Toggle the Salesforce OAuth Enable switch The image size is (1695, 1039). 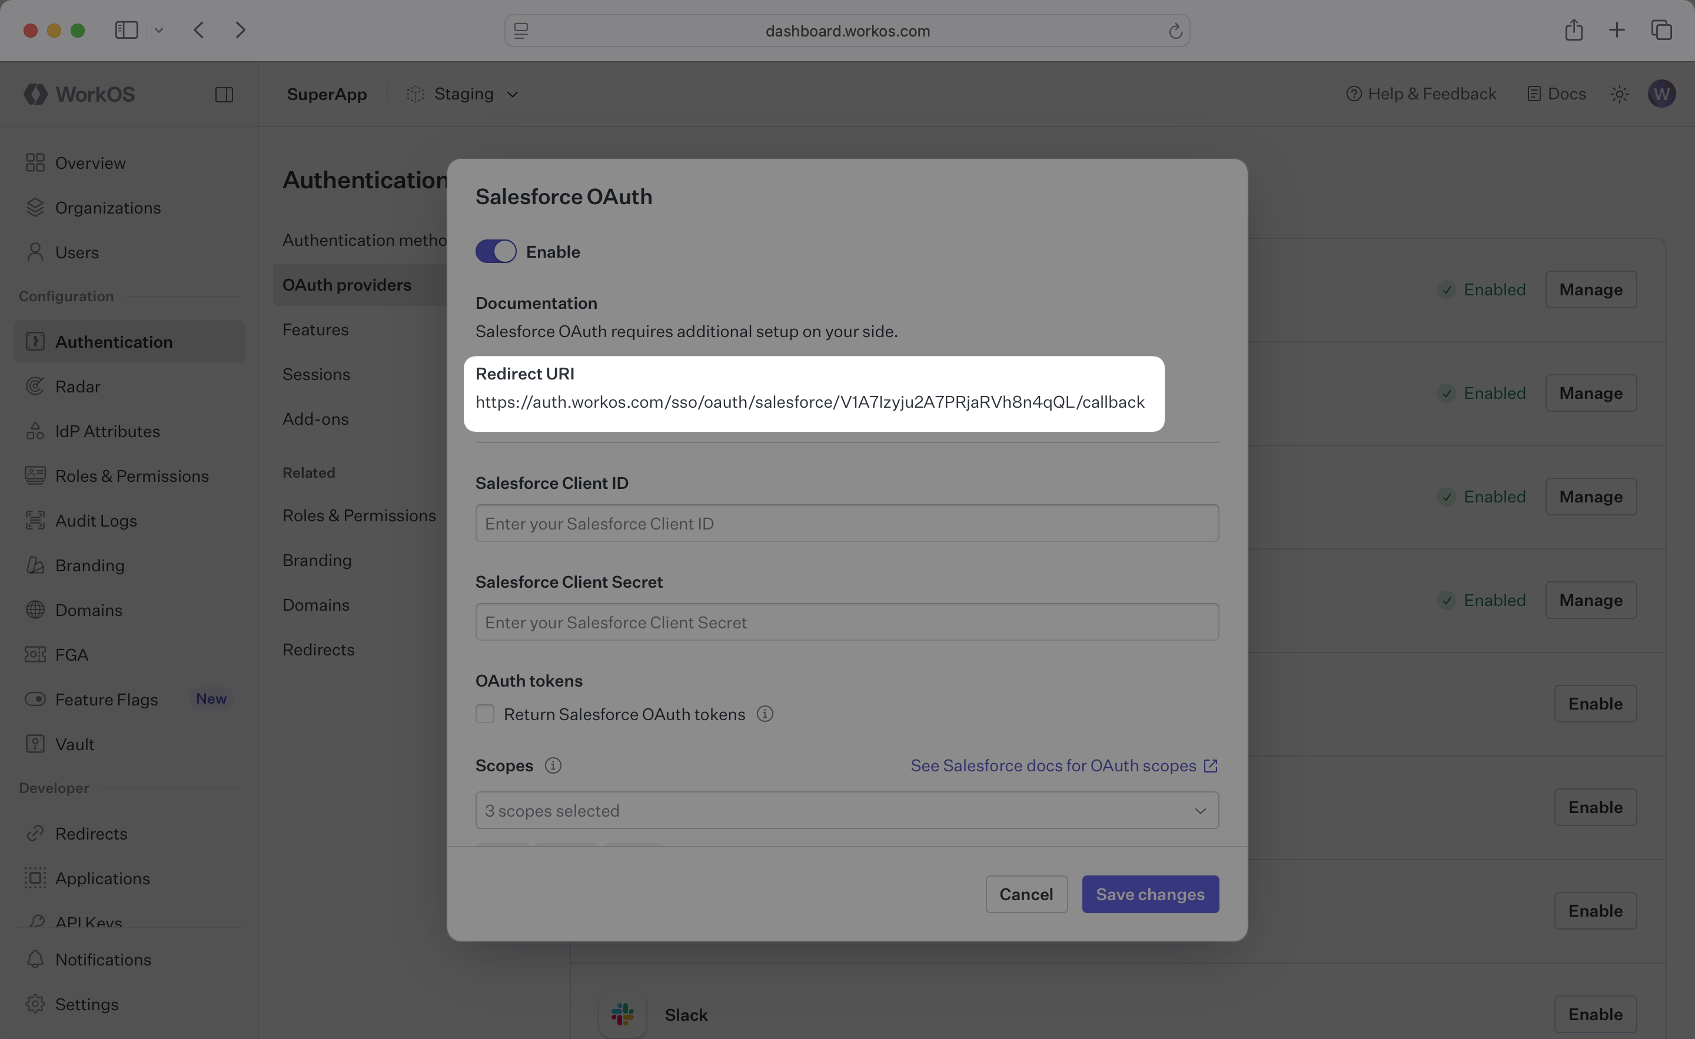[x=496, y=252]
